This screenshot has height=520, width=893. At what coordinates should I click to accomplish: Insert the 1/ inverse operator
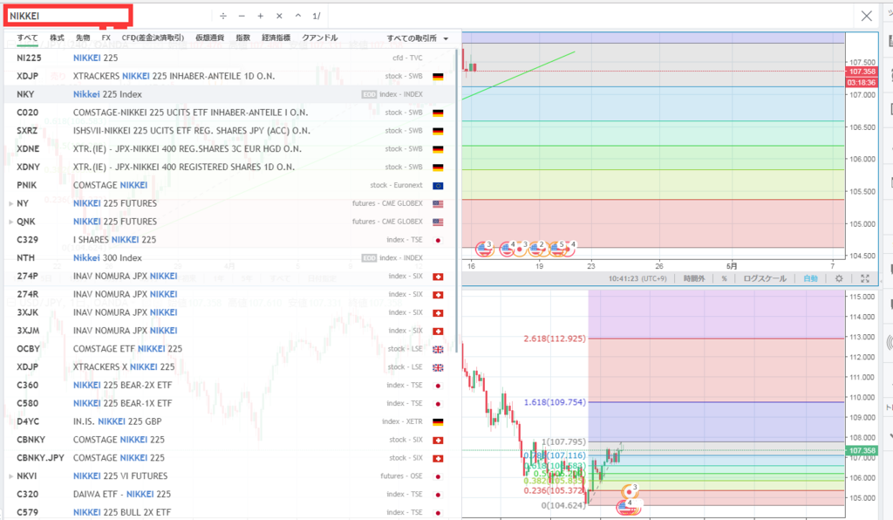pos(317,16)
